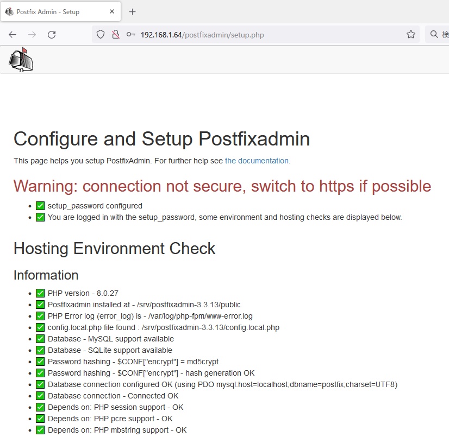Click 'You are logged in with the setup_password' text
The image size is (449, 437).
pos(121,217)
